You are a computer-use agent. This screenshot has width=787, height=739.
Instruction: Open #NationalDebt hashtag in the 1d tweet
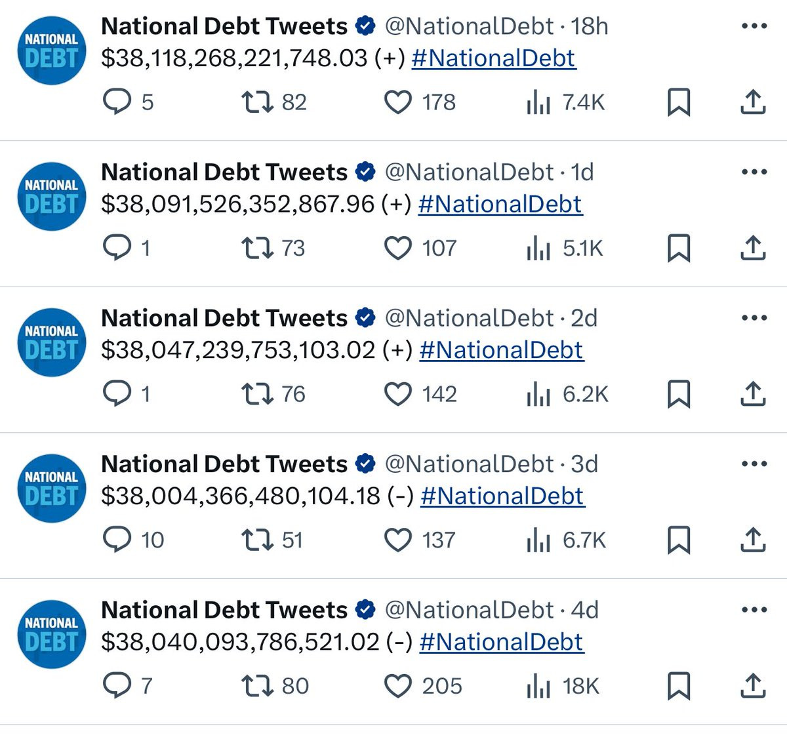tap(500, 204)
